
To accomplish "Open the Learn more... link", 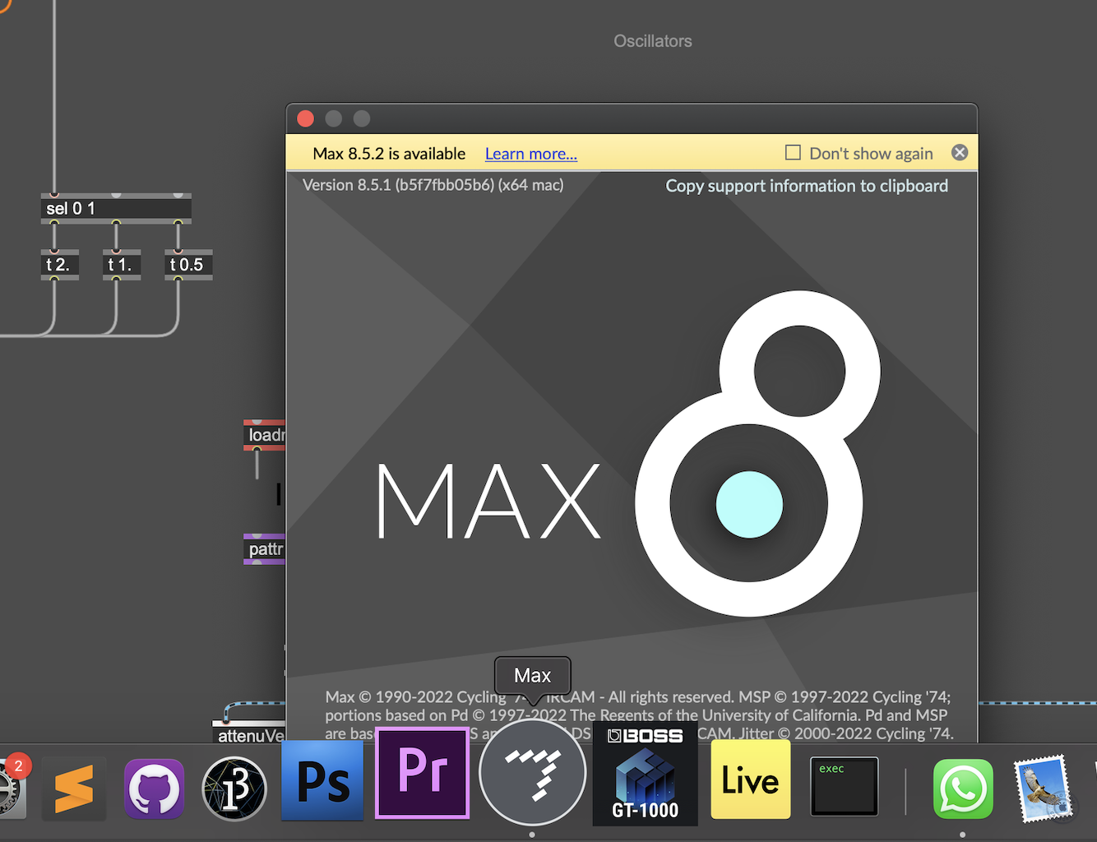I will point(531,154).
